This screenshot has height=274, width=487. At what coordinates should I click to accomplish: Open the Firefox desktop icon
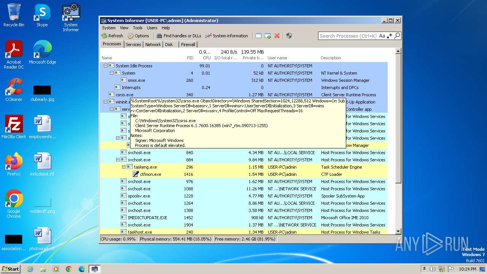14,164
